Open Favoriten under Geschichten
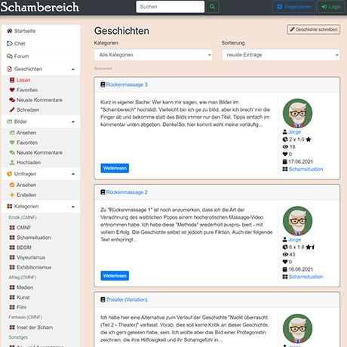This screenshot has height=347, width=347. [23, 90]
